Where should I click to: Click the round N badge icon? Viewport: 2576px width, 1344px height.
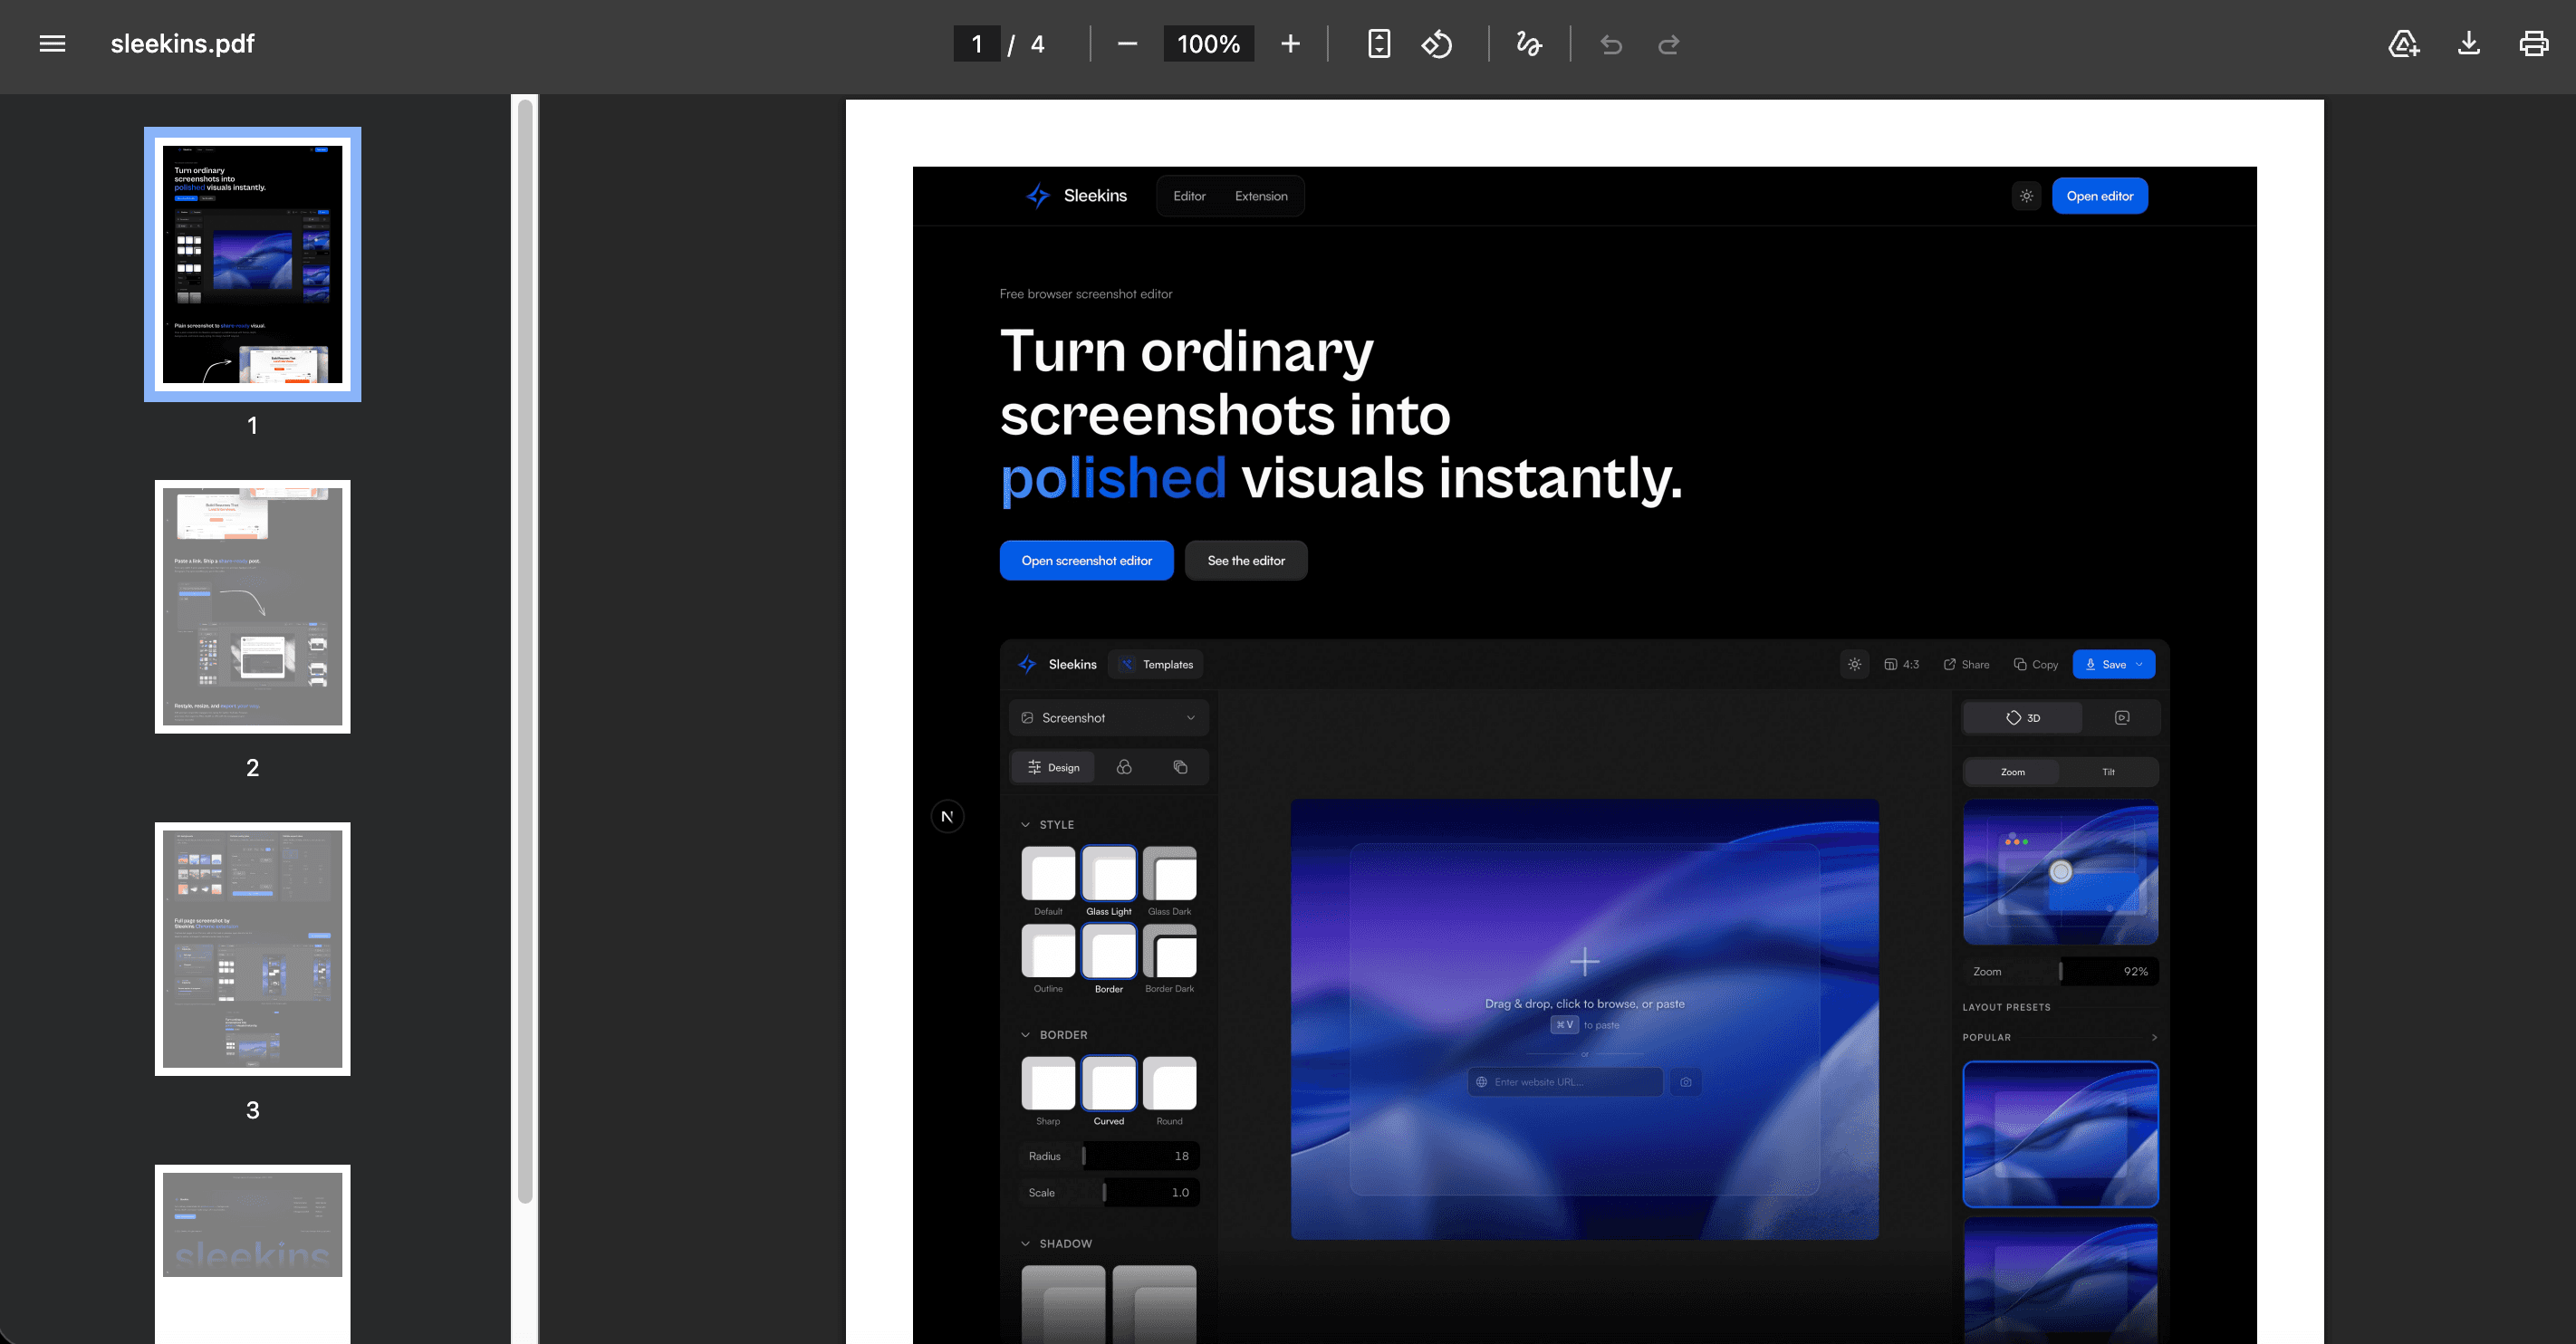click(947, 817)
